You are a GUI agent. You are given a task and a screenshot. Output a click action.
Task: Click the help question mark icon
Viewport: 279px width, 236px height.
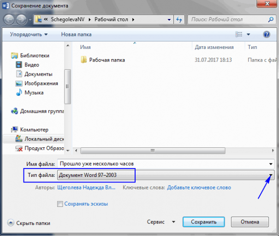click(266, 35)
